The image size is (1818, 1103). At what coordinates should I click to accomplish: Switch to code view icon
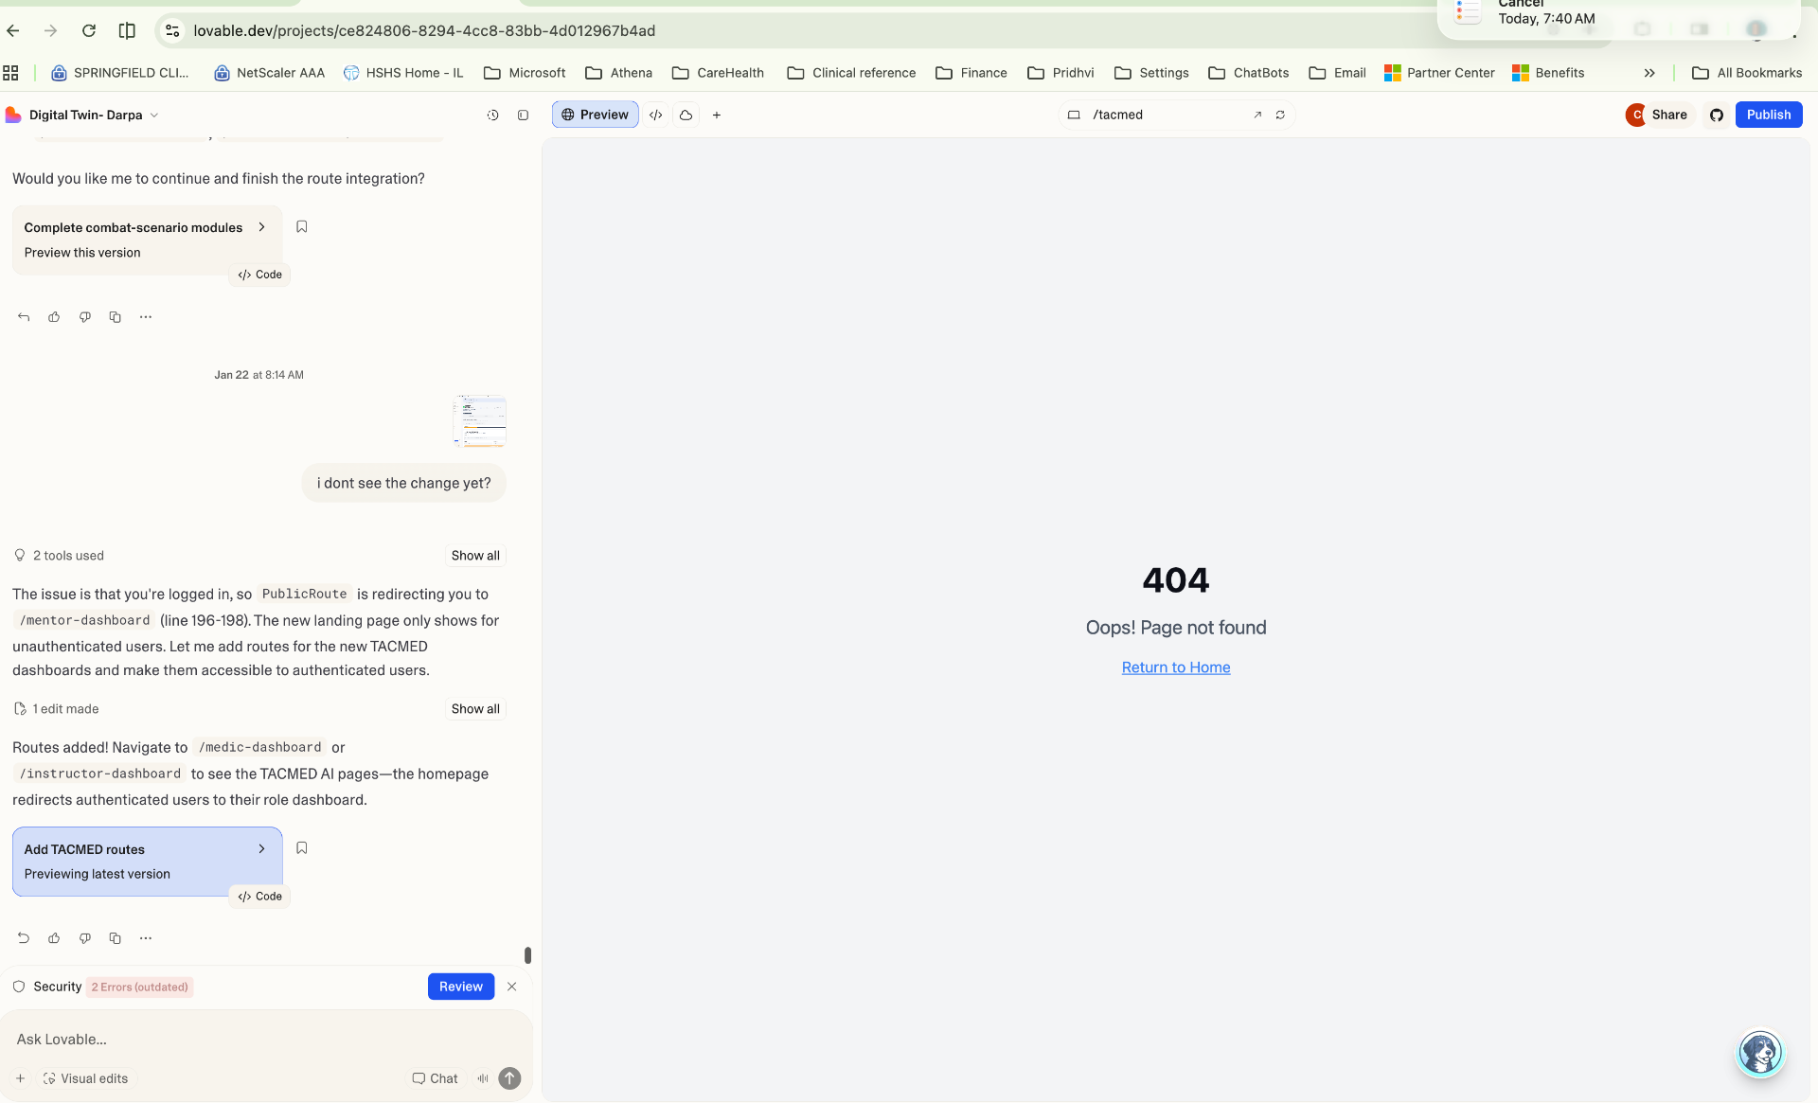(655, 115)
